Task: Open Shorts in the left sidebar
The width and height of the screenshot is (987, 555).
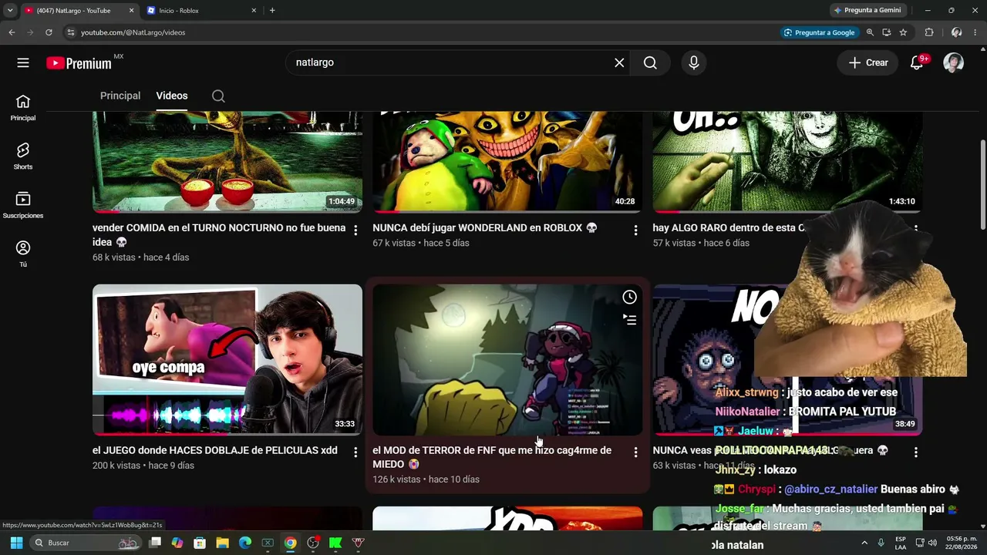Action: point(23,156)
